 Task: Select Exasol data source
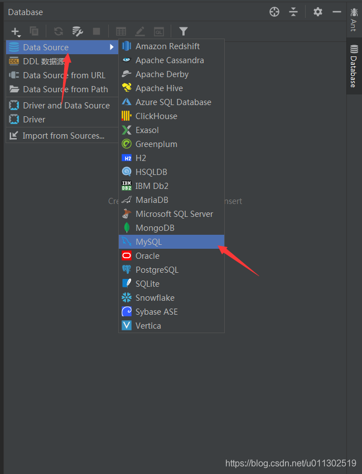point(171,130)
